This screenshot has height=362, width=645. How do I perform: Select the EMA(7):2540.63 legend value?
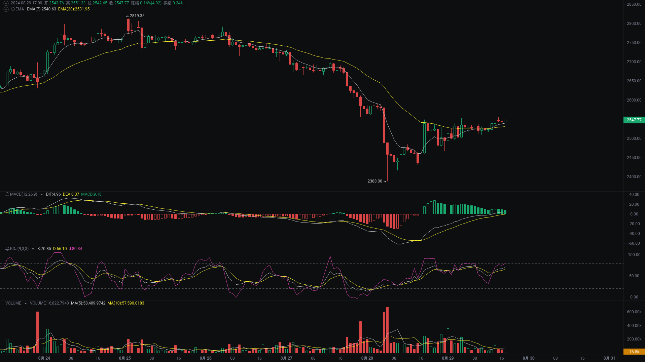(41, 9)
